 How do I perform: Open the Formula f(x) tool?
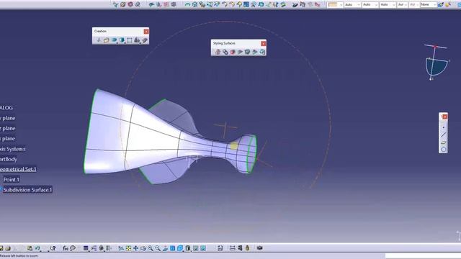point(66,248)
